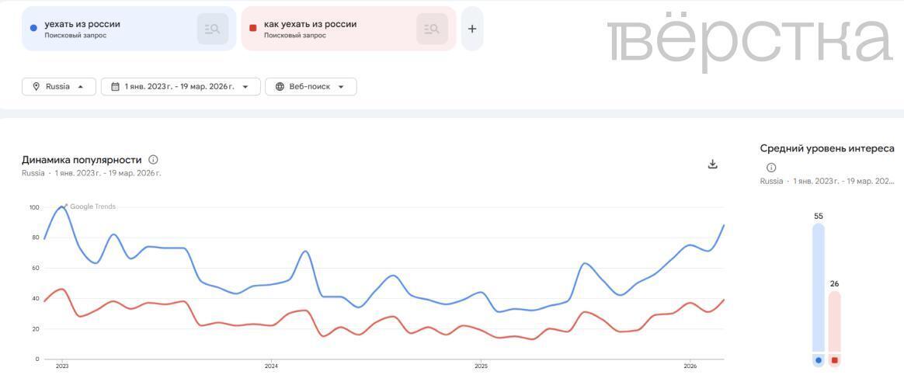Open info icon under Средний уровень интереса
Viewport: 904px width, 385px height.
click(771, 168)
